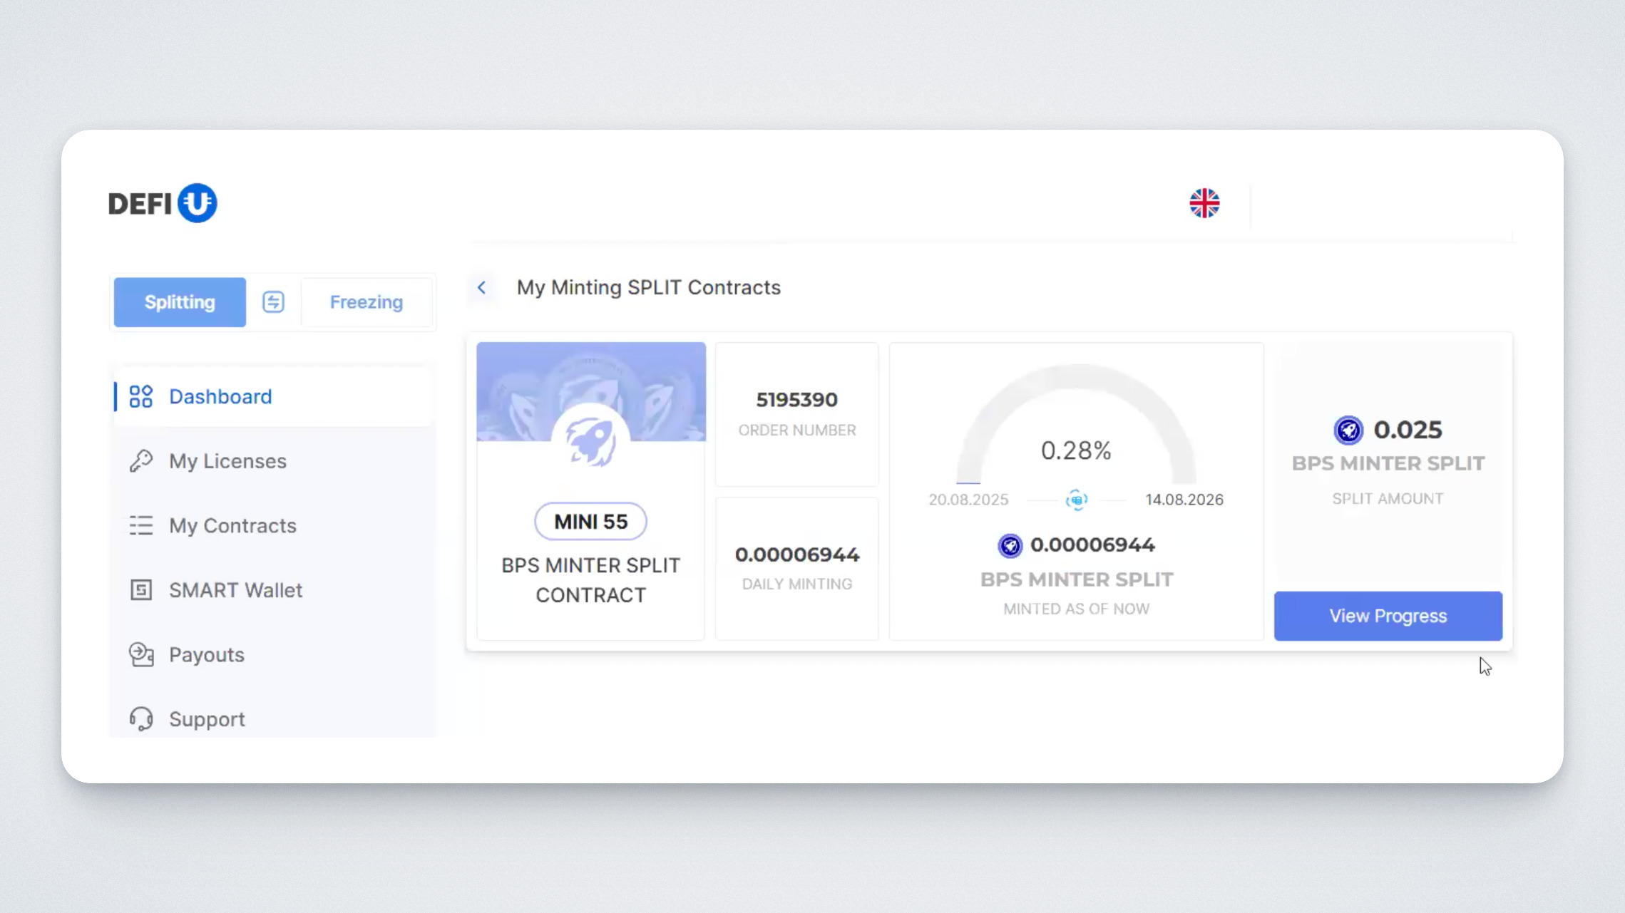Click the Dashboard grid icon
1625x913 pixels.
click(141, 396)
